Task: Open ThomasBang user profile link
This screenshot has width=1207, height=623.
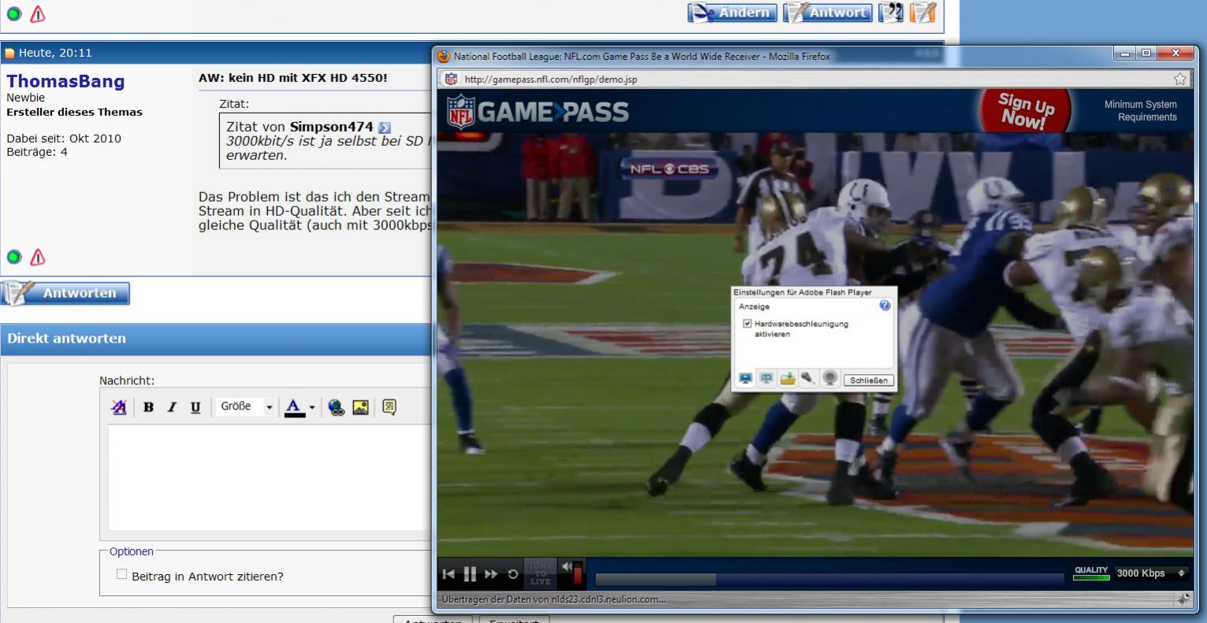Action: pyautogui.click(x=65, y=81)
